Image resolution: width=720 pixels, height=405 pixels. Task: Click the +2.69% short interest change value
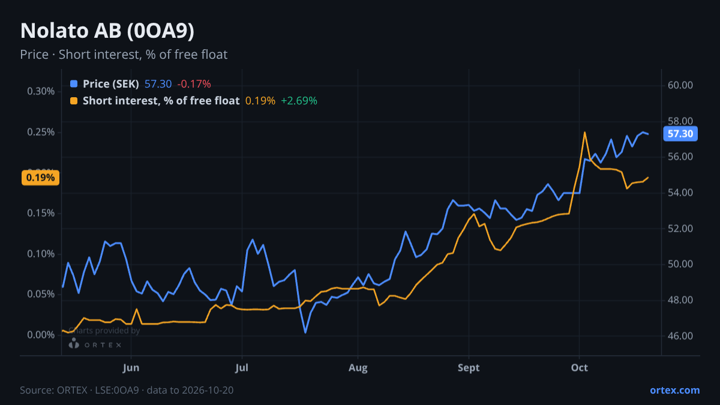coord(299,101)
